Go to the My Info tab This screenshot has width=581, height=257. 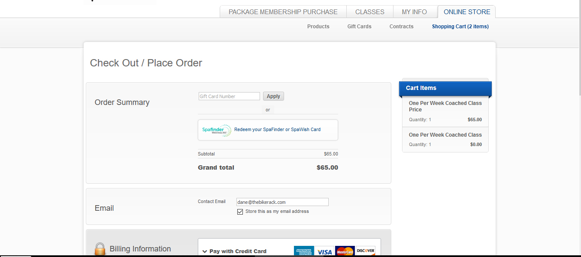[414, 12]
